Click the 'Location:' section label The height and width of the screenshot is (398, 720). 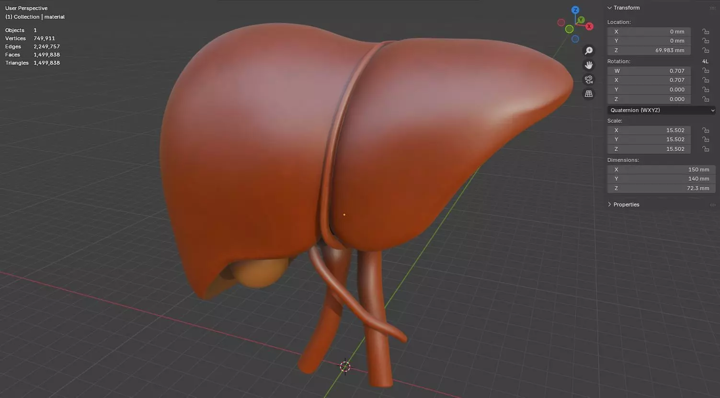619,22
